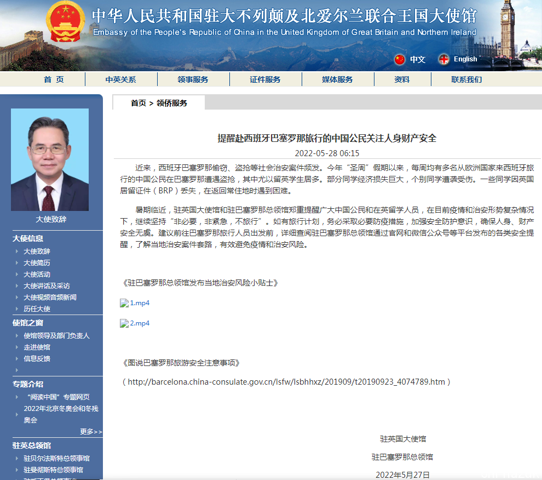542x480 pixels.
Task: Download the 1.mp4 video link
Action: click(140, 303)
